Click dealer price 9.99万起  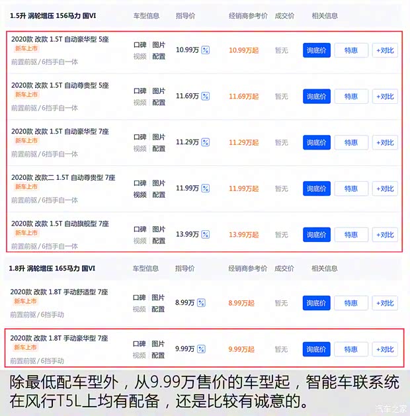tap(241, 349)
